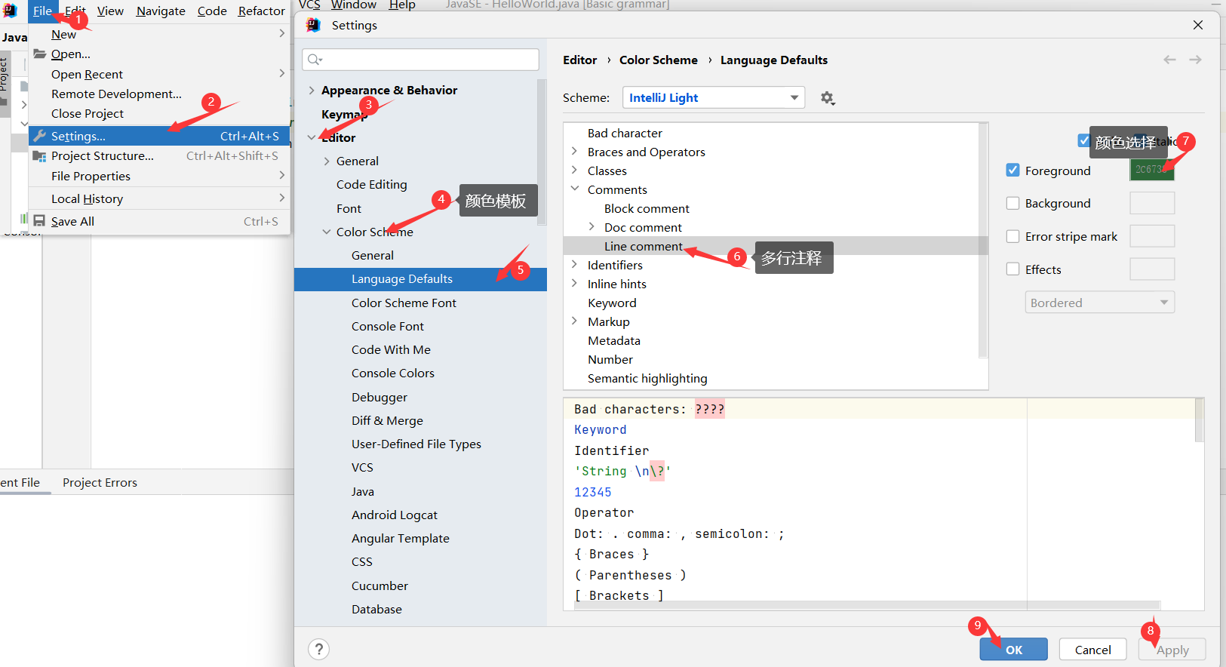The image size is (1226, 667).
Task: Click the scheme settings gear icon
Action: pyautogui.click(x=828, y=98)
